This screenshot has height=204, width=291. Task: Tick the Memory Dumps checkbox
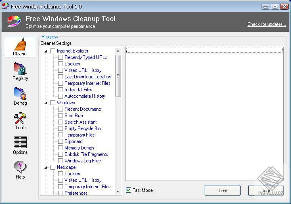pyautogui.click(x=61, y=148)
